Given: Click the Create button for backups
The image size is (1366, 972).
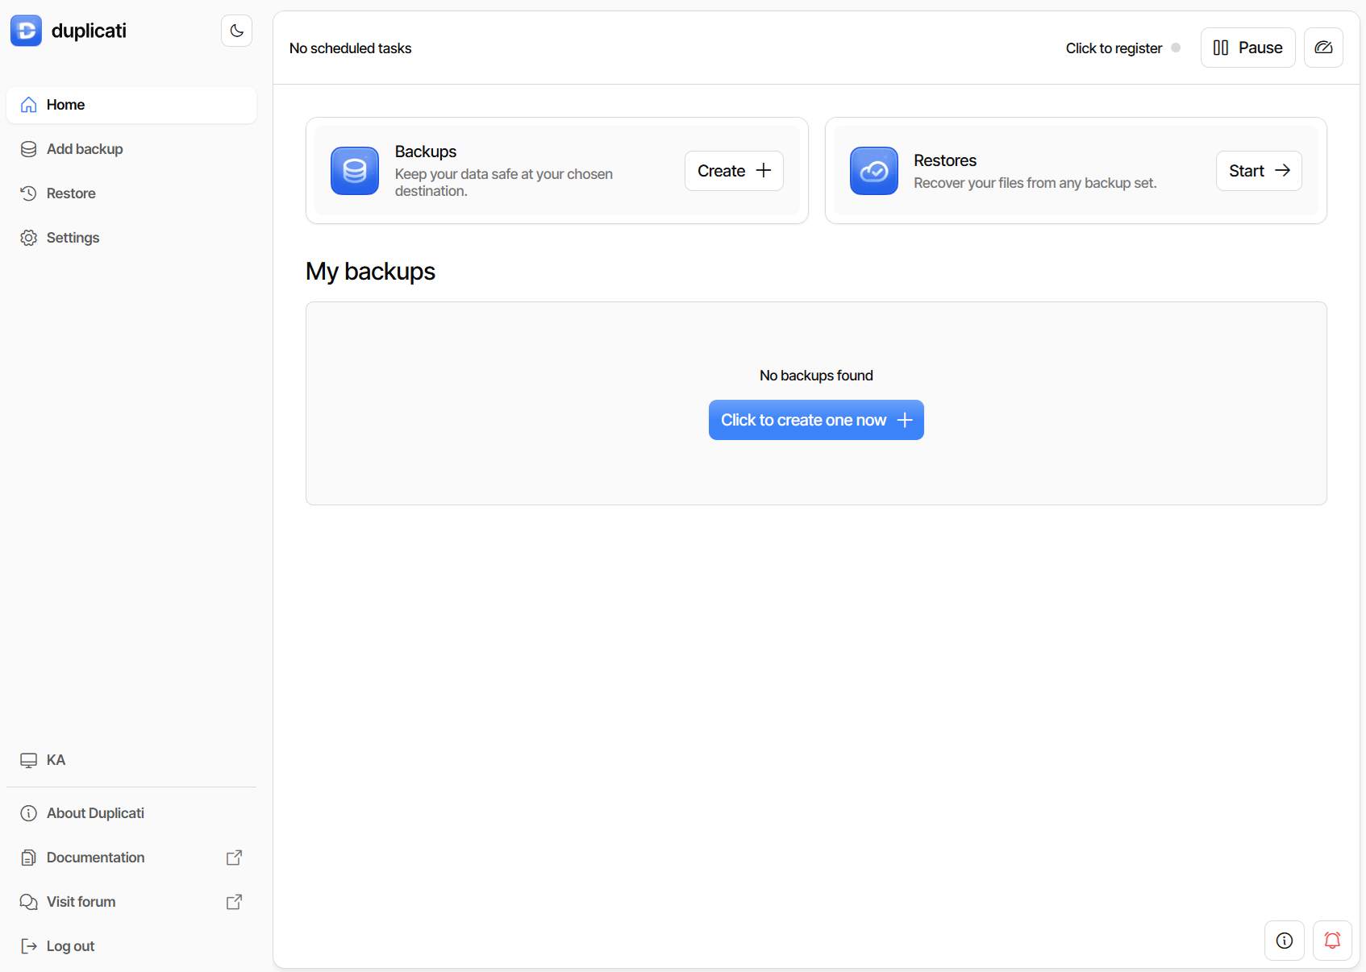Looking at the screenshot, I should (733, 171).
